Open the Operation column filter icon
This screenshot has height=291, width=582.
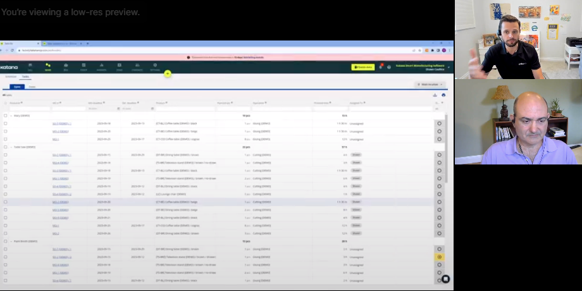[x=266, y=103]
